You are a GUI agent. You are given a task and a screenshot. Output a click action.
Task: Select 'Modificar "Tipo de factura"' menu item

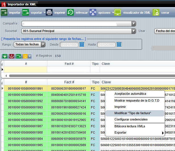click(133, 113)
